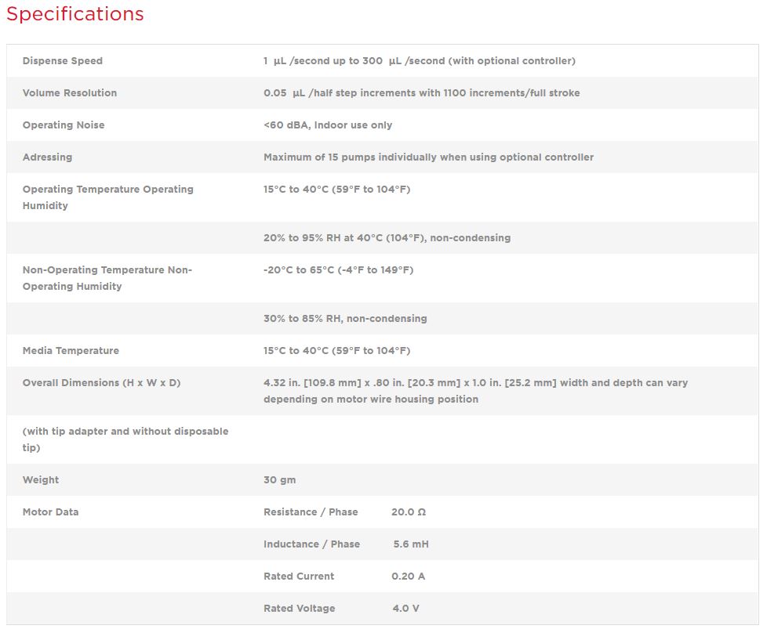Click the Specifications heading

[x=75, y=14]
